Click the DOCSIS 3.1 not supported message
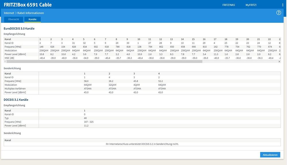 click(142, 144)
